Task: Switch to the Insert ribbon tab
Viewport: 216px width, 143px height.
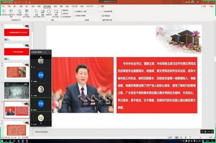Action: coord(15,6)
